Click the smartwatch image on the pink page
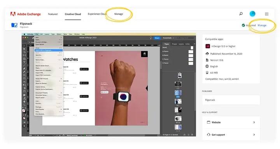 pos(122,97)
